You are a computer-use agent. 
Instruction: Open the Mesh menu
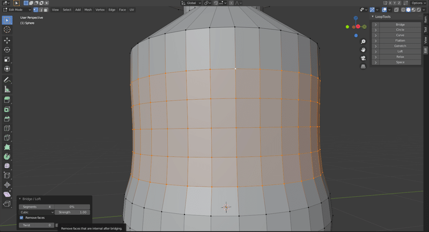[x=88, y=10]
